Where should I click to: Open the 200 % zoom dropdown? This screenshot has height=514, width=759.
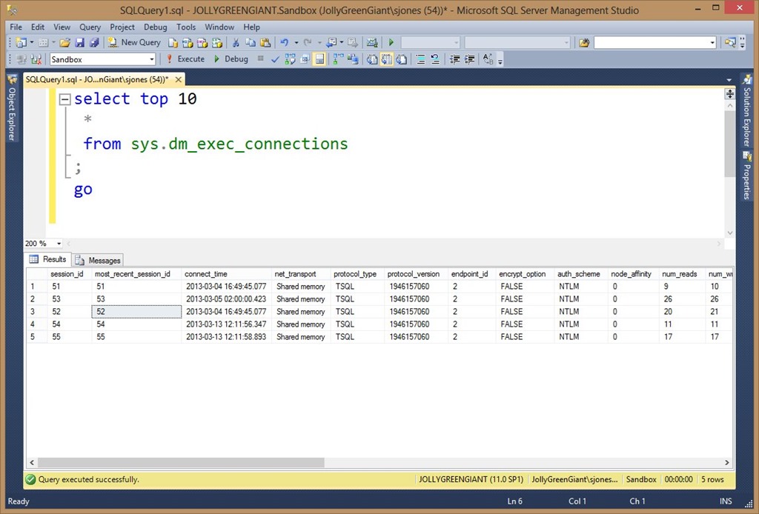pyautogui.click(x=59, y=244)
